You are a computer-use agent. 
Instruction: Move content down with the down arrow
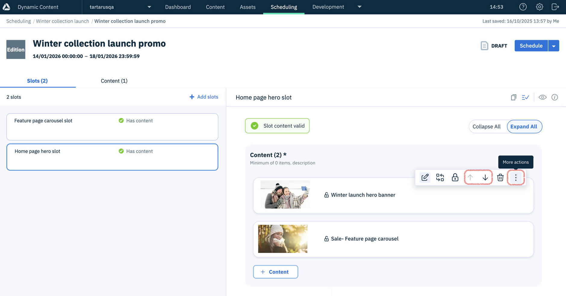pyautogui.click(x=485, y=177)
